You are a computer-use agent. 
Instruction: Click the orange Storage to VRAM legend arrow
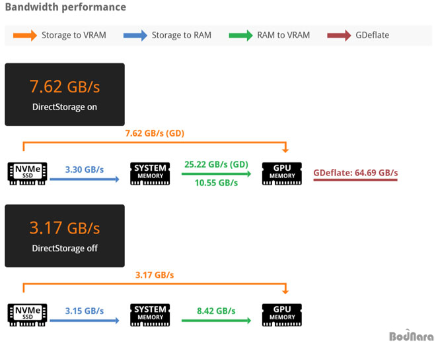tap(25, 35)
